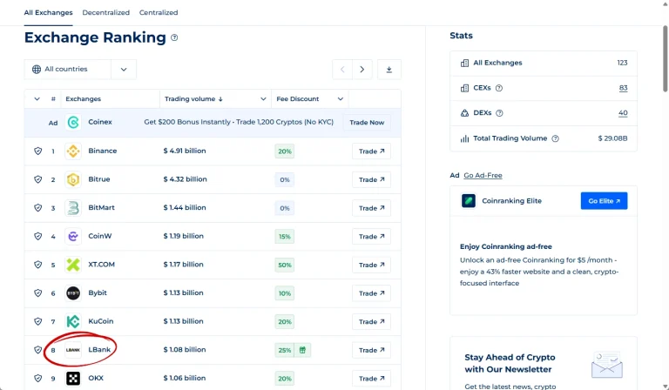Click the OKX logo icon
Image resolution: width=669 pixels, height=390 pixels.
(x=73, y=379)
